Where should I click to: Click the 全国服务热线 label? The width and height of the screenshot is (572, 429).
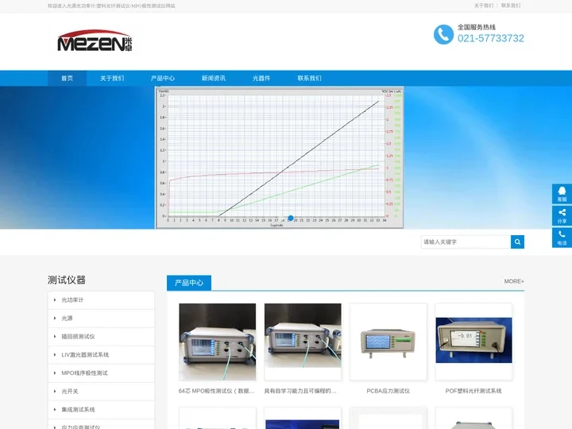(x=477, y=27)
